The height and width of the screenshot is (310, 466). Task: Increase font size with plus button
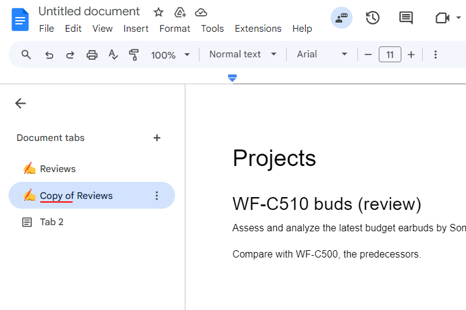[411, 55]
